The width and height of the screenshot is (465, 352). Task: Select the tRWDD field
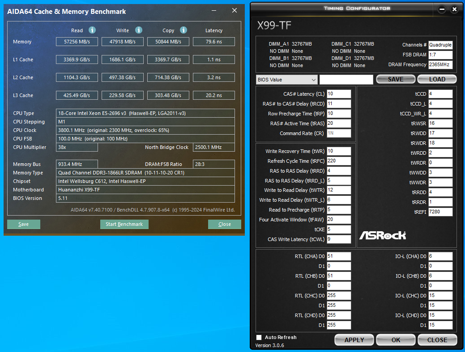click(x=441, y=133)
